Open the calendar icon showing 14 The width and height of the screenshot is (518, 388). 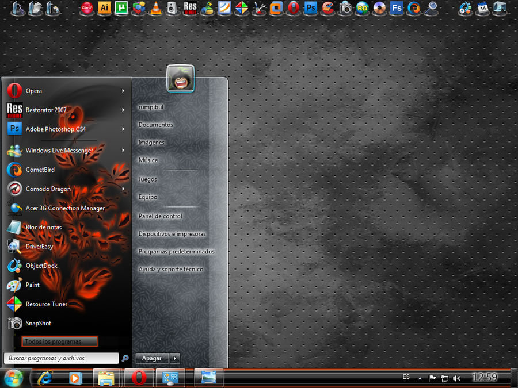(483, 8)
